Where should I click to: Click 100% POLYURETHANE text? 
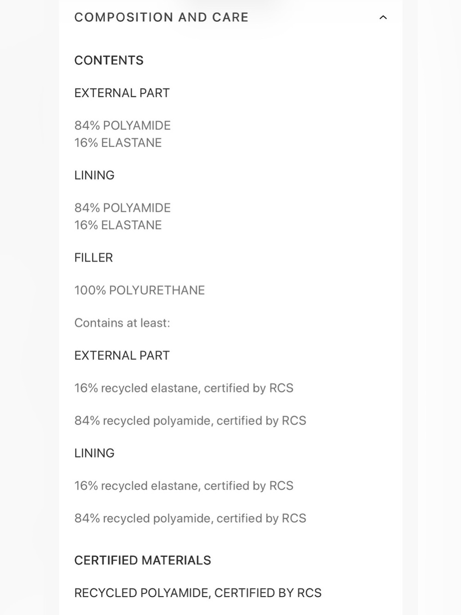point(139,290)
